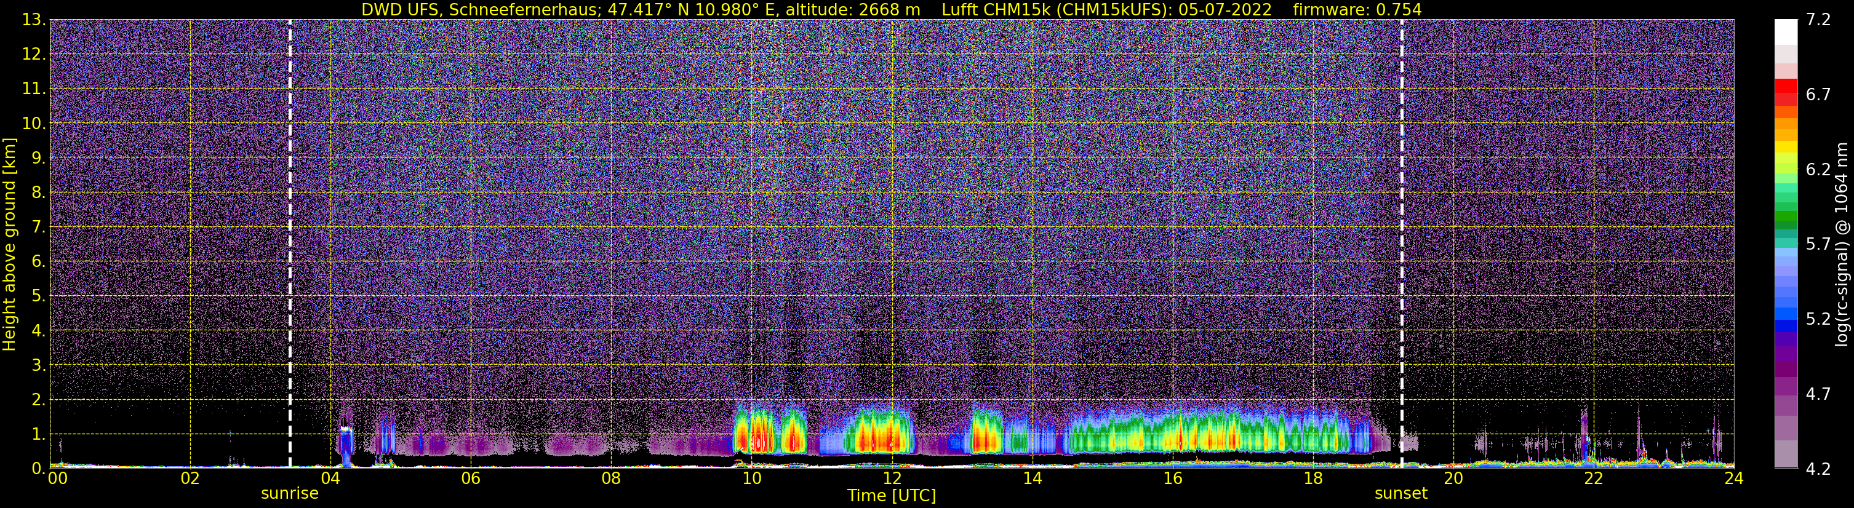Click the colorbar value '4.7'
Viewport: 1854px width, 508px height.
[1818, 394]
